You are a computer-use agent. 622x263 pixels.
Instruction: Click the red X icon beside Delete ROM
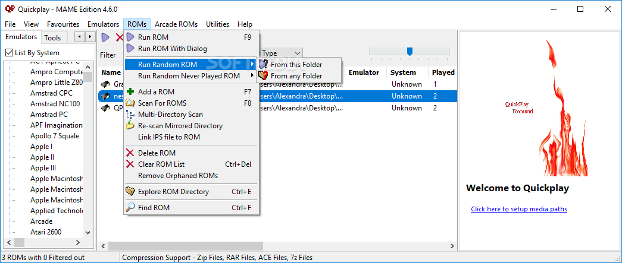click(x=130, y=153)
